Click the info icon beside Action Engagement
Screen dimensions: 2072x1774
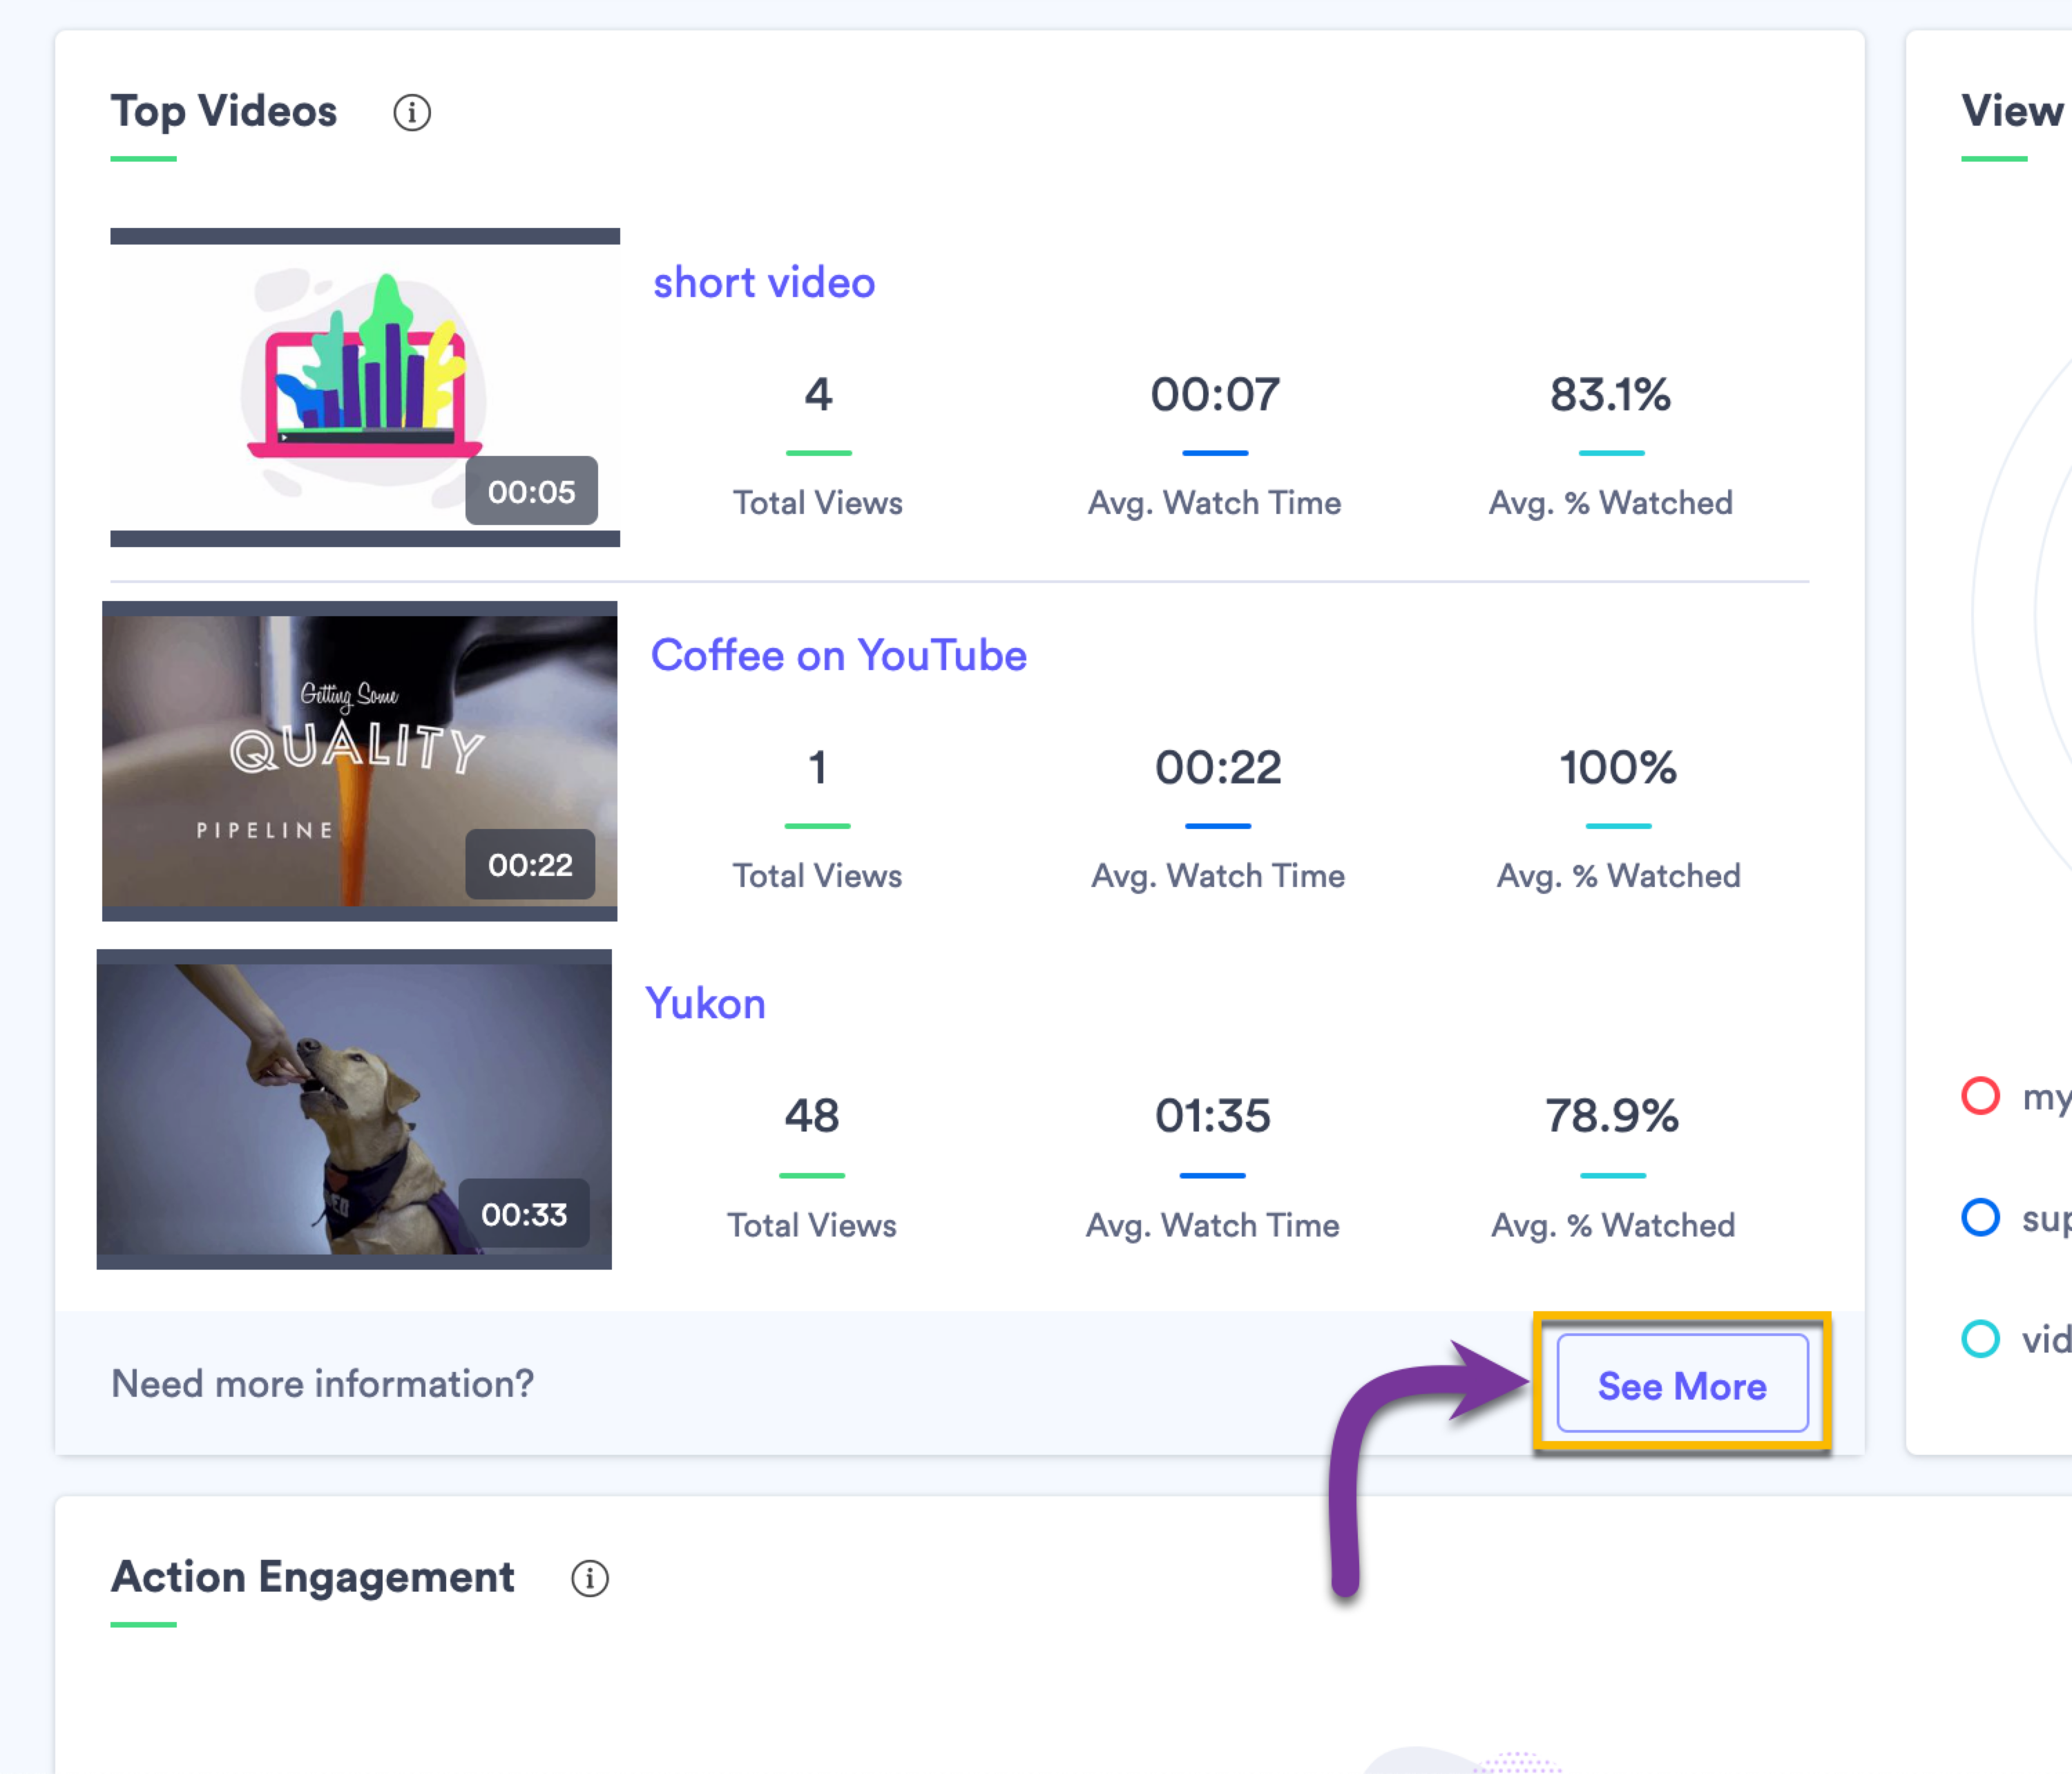point(589,1578)
